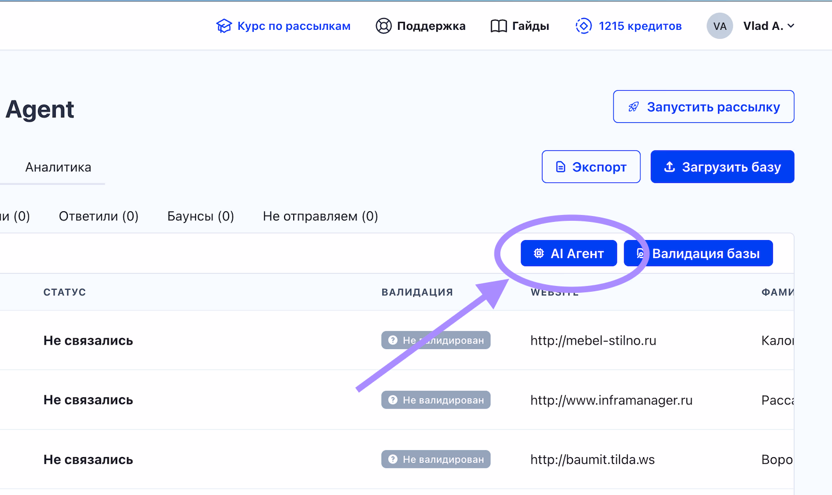
Task: Expand the Vlad A. account dropdown
Action: (791, 26)
